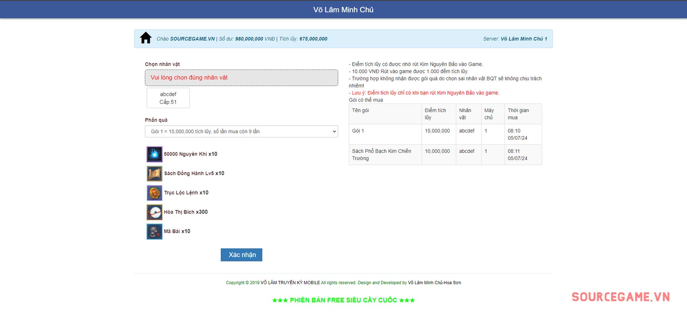Click the Võ Lâm Minh Chủ-Hoa Sơn footer text

click(434, 283)
